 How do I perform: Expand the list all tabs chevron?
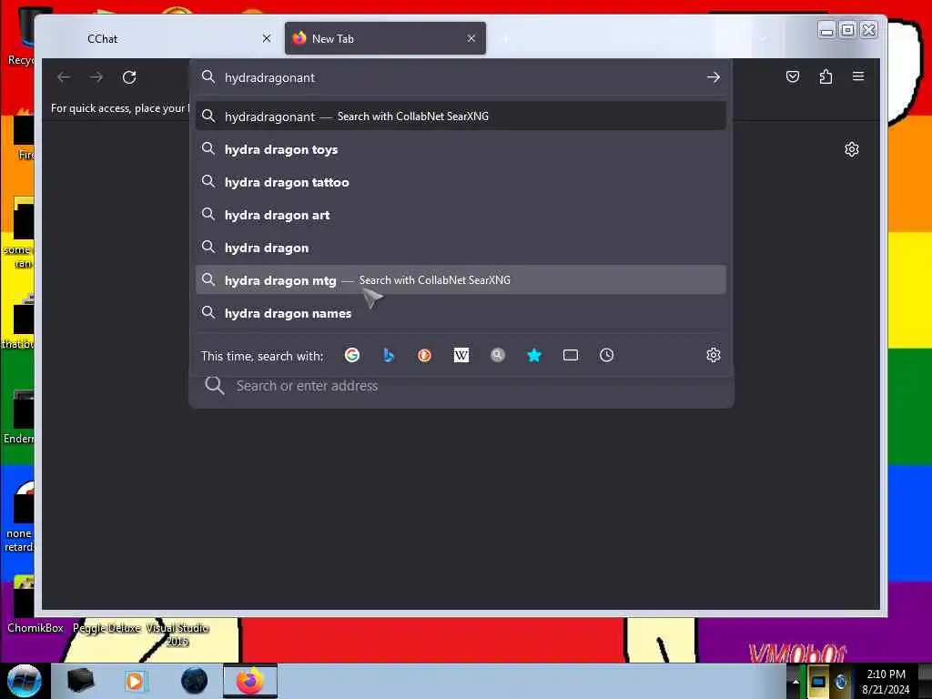(763, 38)
